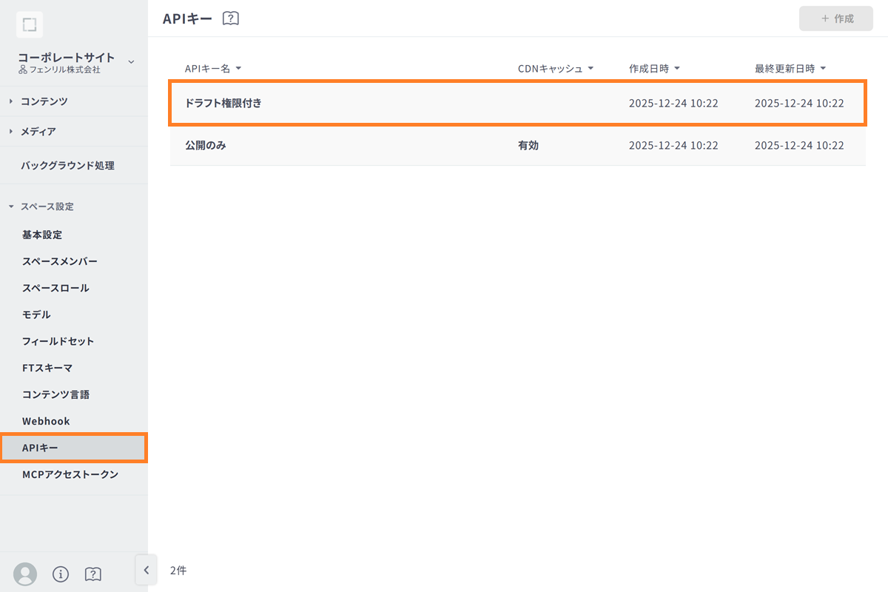The image size is (888, 592).
Task: Sort by APIキー名 column
Action: pyautogui.click(x=213, y=69)
